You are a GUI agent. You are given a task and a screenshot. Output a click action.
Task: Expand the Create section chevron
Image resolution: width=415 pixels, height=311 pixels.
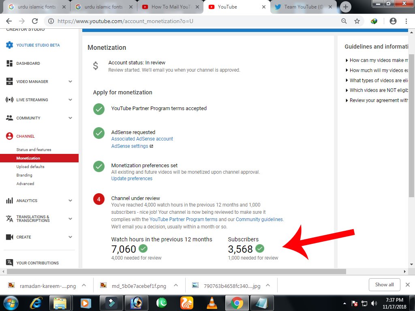click(x=70, y=237)
